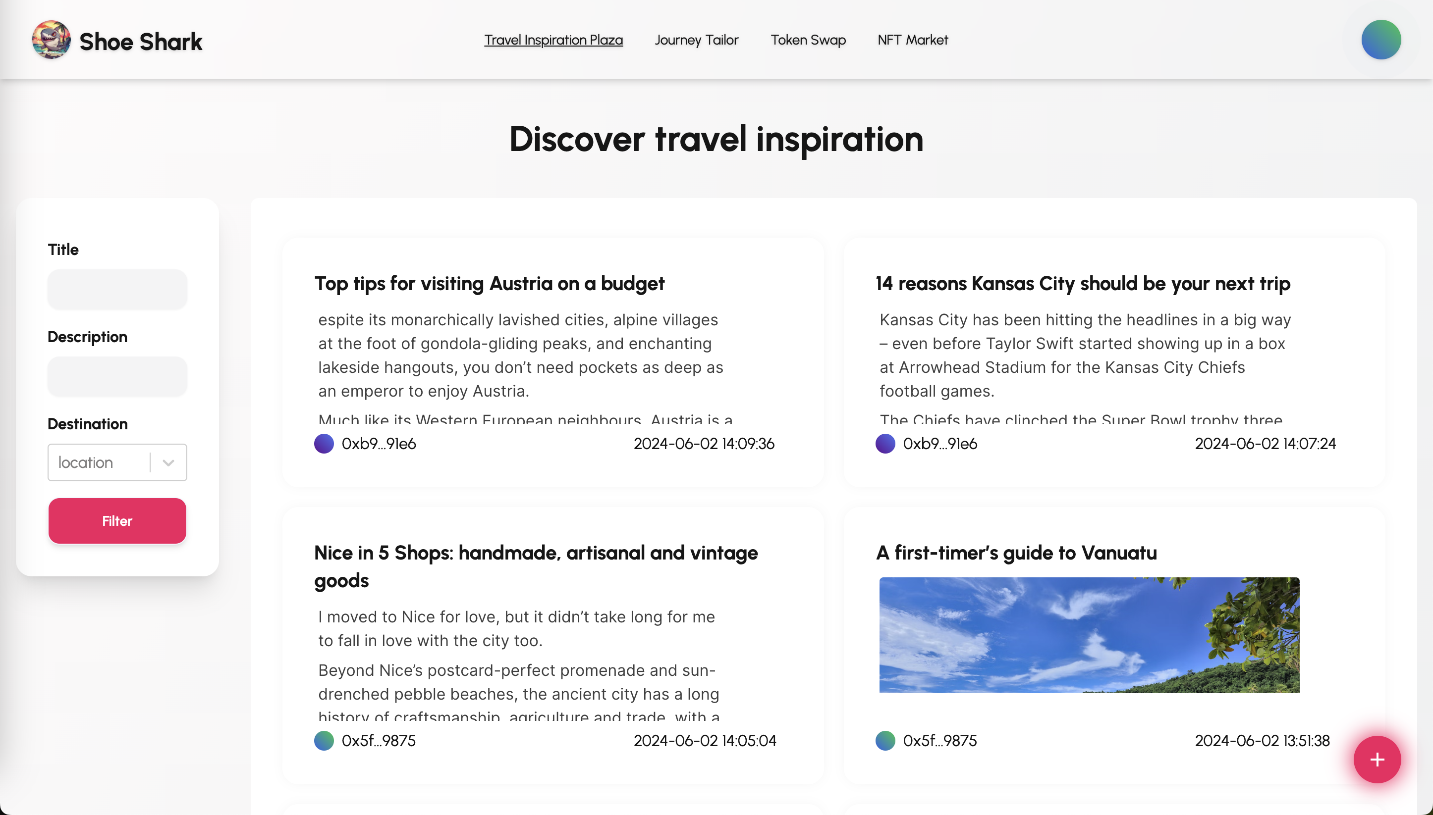Click author avatar on the Nice shops post
Viewport: 1433px width, 815px height.
click(324, 741)
